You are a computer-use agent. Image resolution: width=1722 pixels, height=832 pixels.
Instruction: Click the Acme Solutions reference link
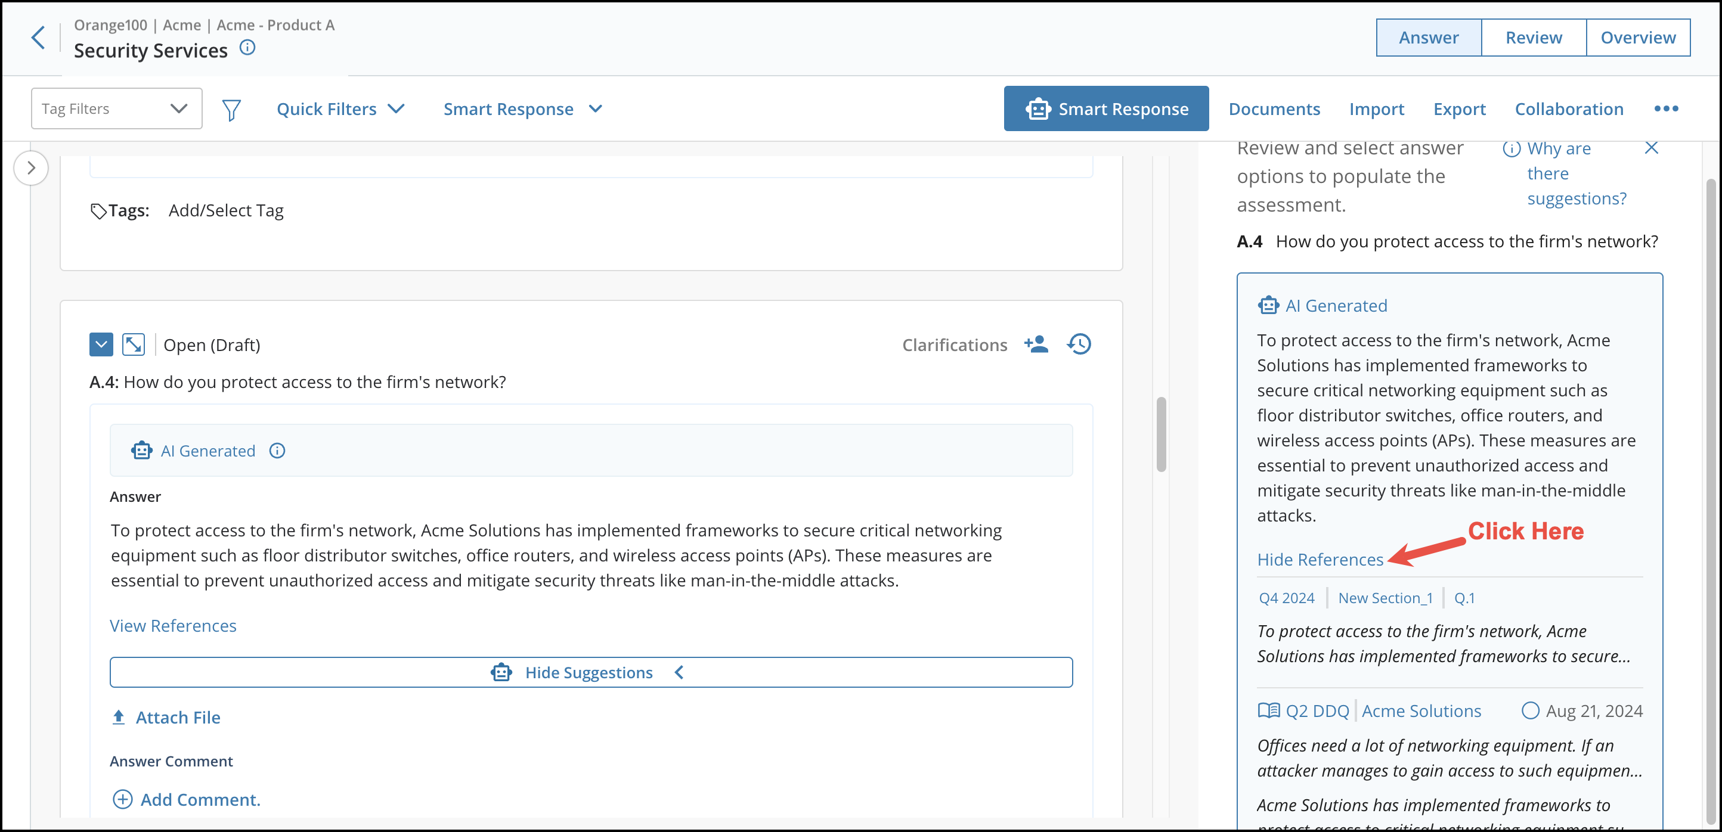pos(1421,711)
